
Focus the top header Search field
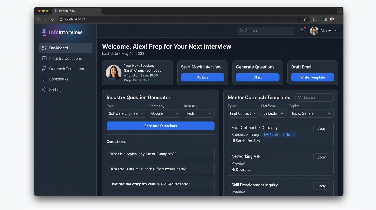point(266,31)
